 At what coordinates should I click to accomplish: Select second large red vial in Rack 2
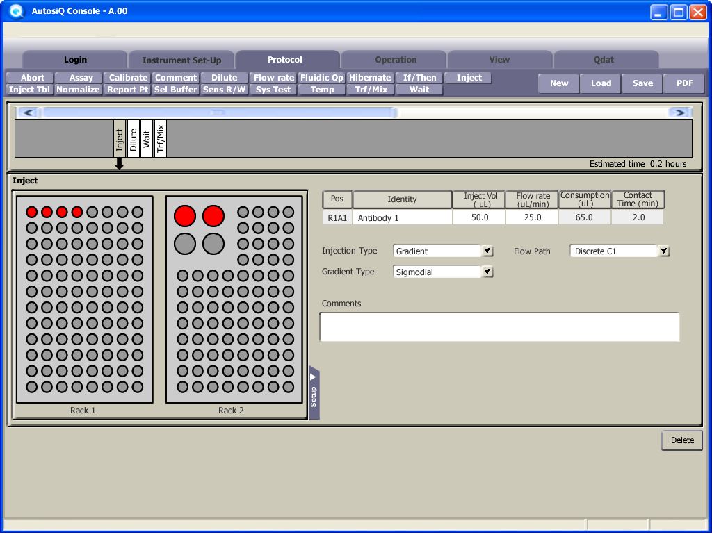(213, 216)
